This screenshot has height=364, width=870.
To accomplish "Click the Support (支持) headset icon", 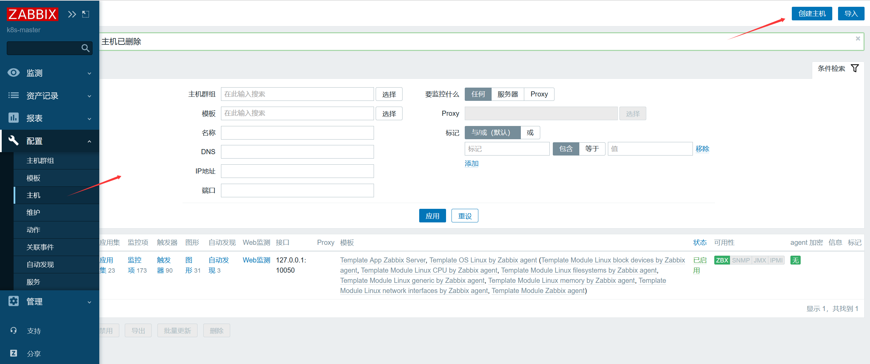I will [13, 330].
